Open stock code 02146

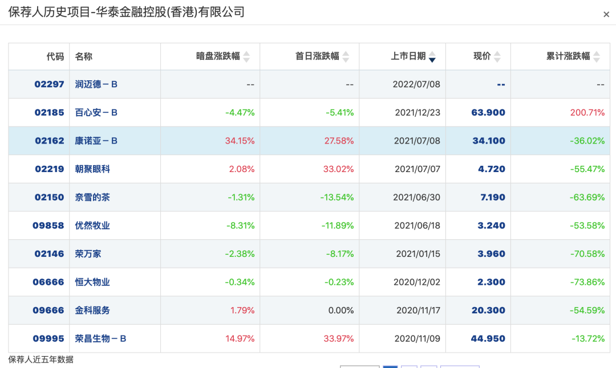pyautogui.click(x=49, y=254)
